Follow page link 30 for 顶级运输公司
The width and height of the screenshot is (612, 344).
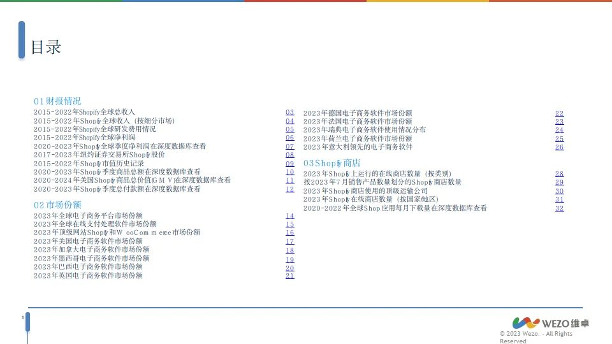[559, 191]
